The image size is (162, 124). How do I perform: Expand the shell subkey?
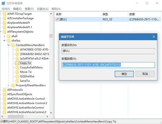pyautogui.click(x=4, y=36)
